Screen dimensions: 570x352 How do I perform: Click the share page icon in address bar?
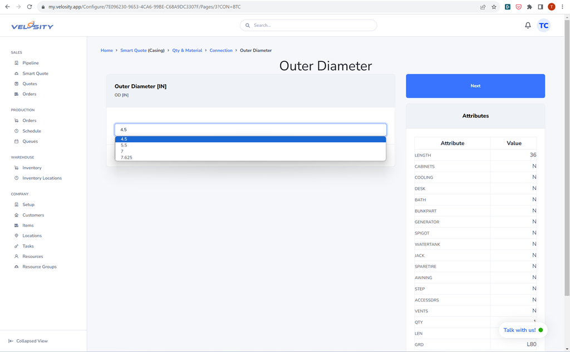coord(483,7)
